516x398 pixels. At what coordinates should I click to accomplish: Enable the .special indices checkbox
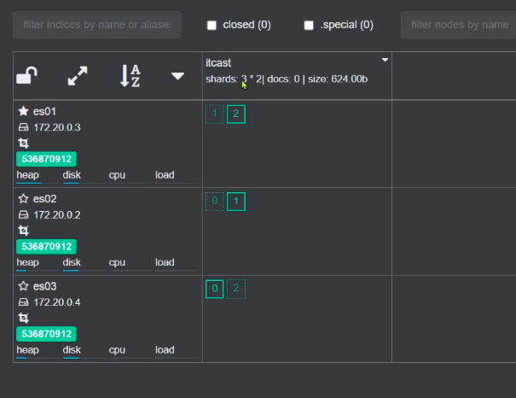click(309, 25)
